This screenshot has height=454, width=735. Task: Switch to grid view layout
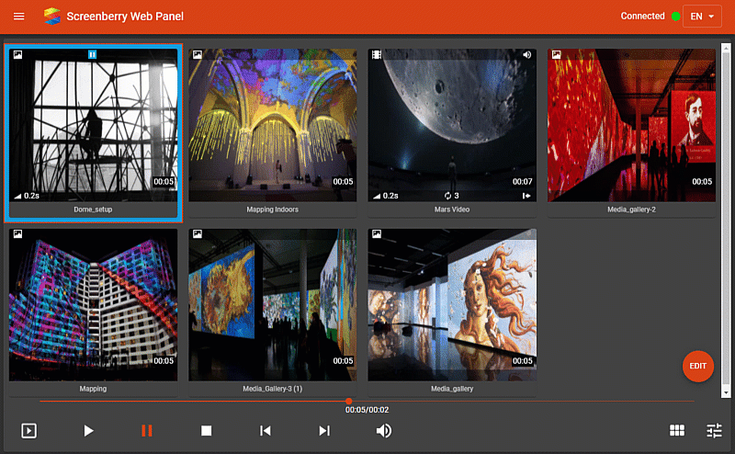click(677, 430)
